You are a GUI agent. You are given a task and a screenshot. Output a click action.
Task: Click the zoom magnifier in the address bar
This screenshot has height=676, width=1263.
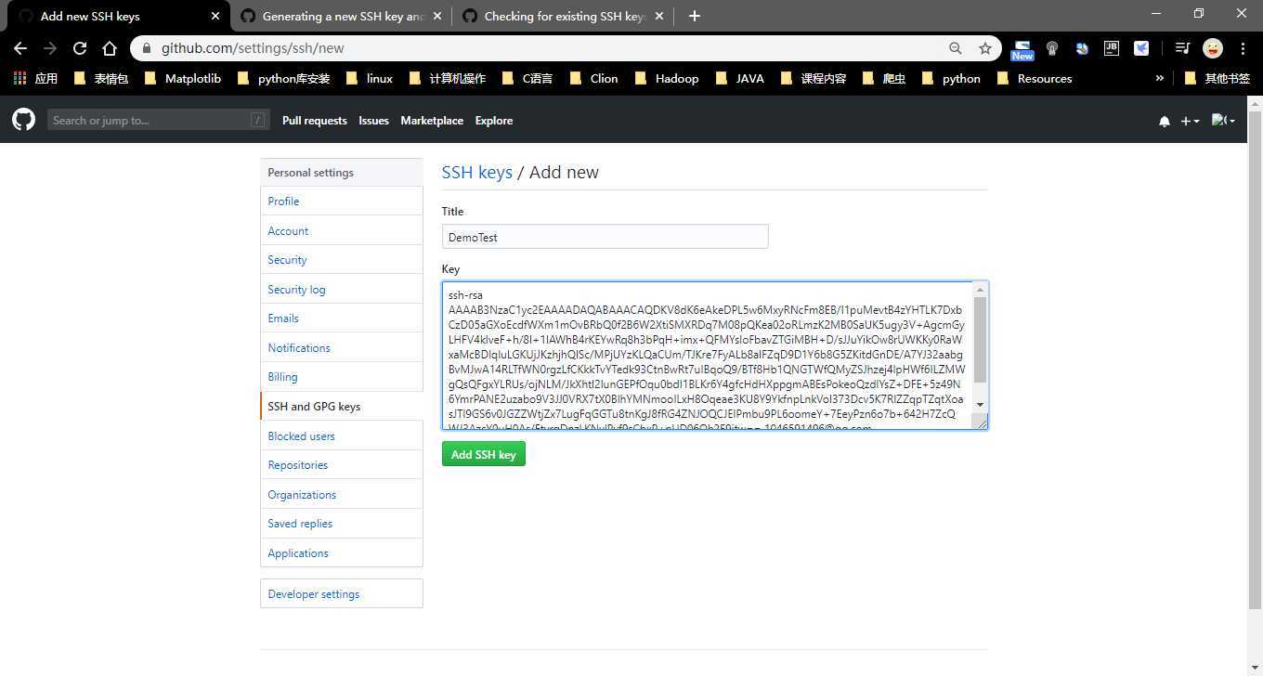(x=955, y=48)
